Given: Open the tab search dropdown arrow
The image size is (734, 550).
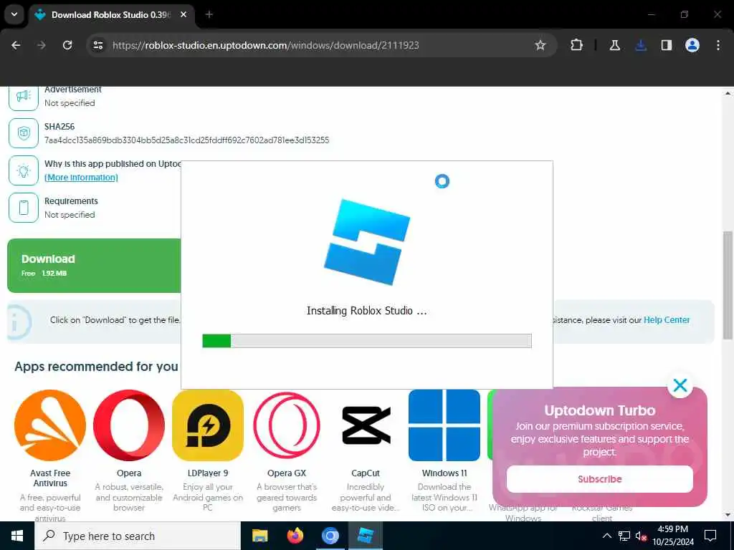Looking at the screenshot, I should pos(14,14).
